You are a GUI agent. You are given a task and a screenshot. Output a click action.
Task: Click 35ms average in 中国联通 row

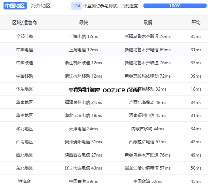click(x=196, y=63)
